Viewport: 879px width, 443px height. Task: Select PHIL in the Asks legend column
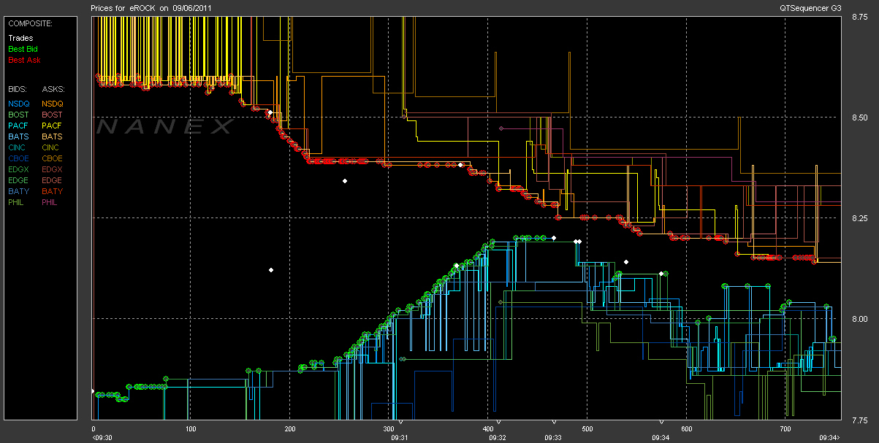(50, 202)
